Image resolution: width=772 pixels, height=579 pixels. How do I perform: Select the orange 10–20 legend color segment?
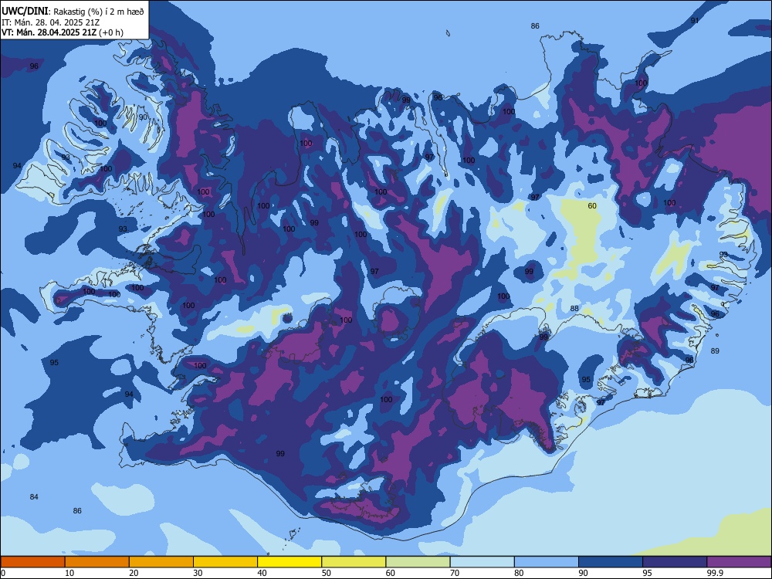97,562
